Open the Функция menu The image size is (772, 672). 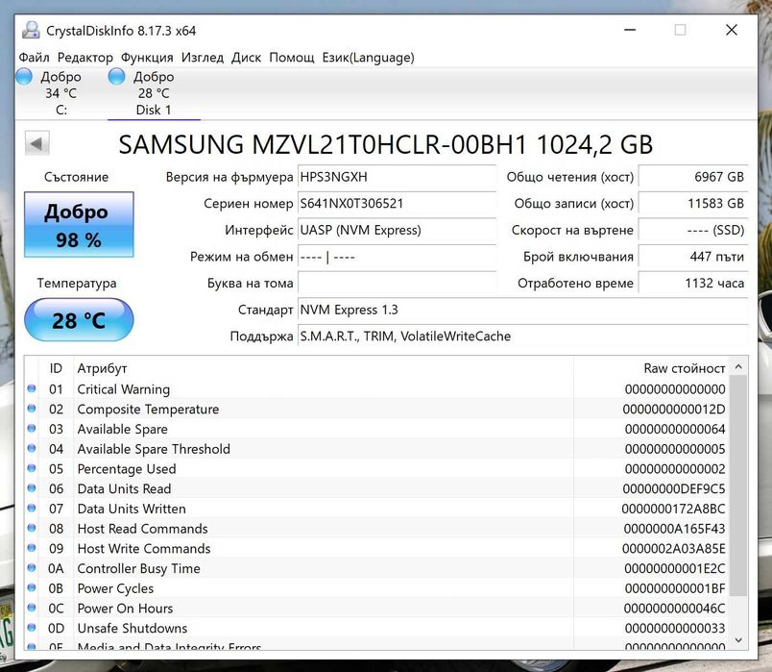coord(147,57)
